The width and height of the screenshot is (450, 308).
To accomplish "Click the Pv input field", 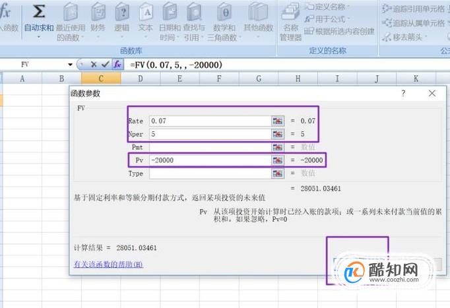I will [210, 160].
